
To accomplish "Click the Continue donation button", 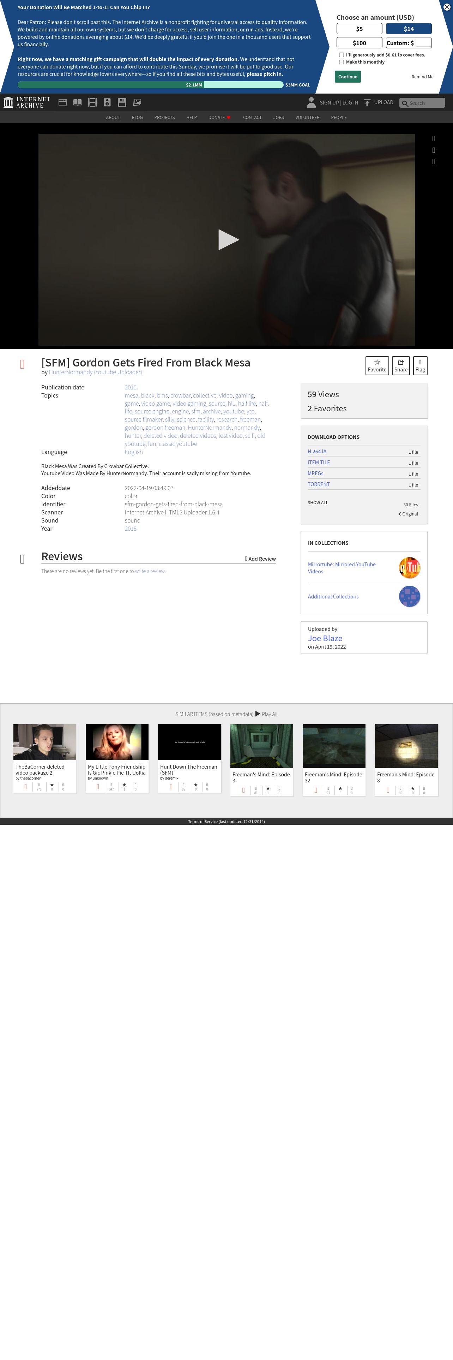I will (348, 77).
